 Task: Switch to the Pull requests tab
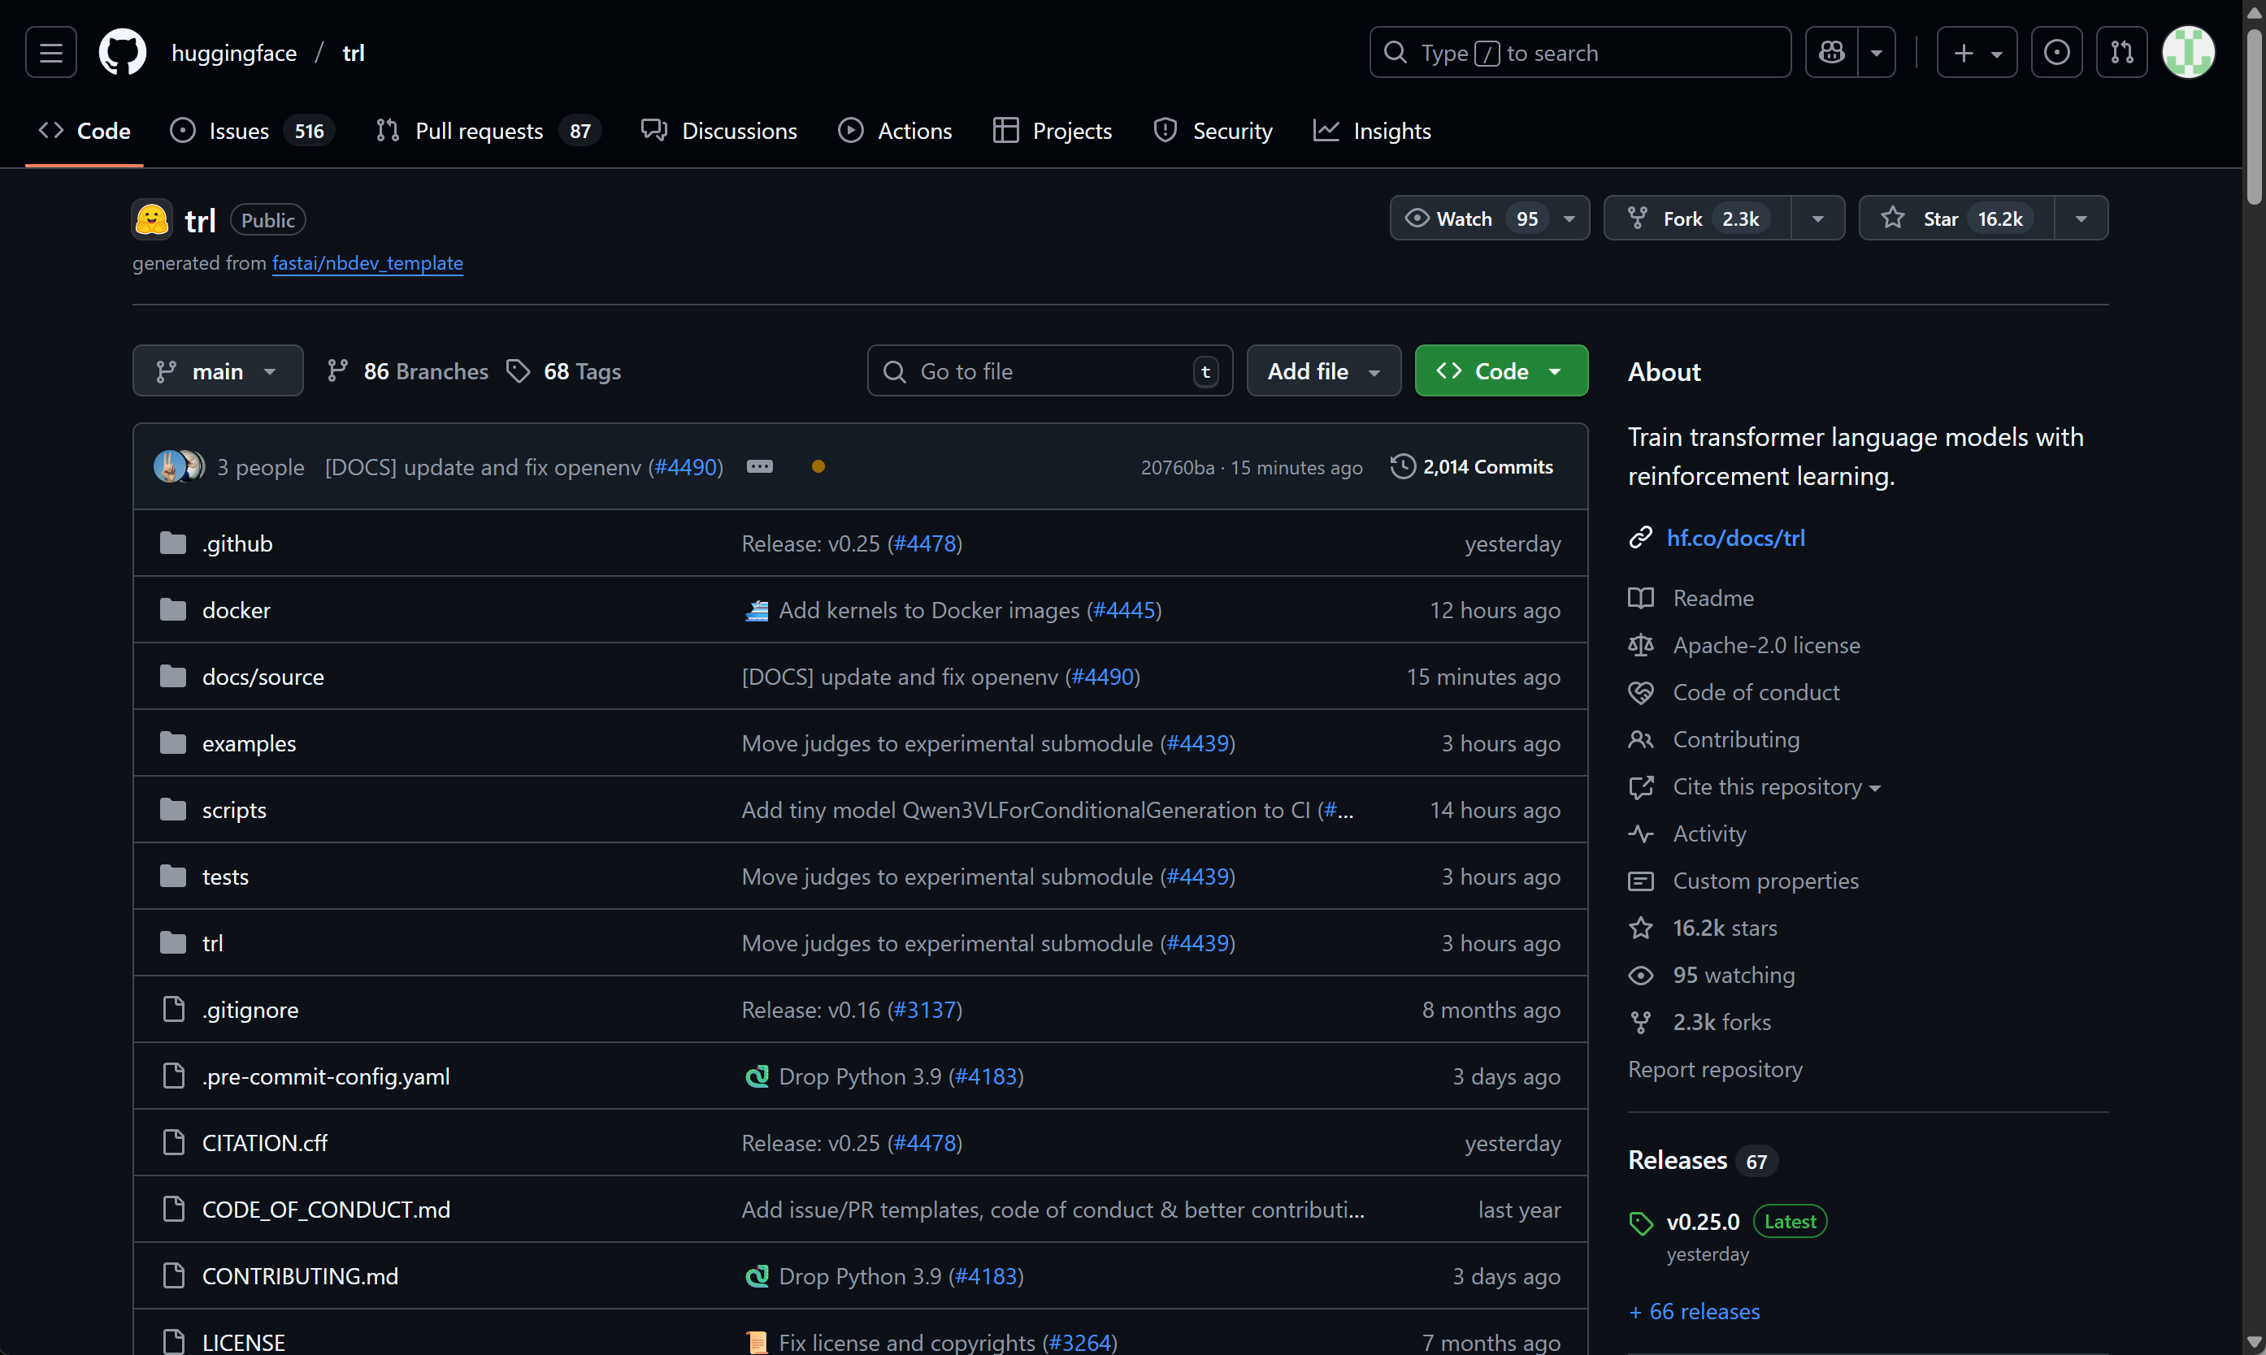tap(480, 131)
